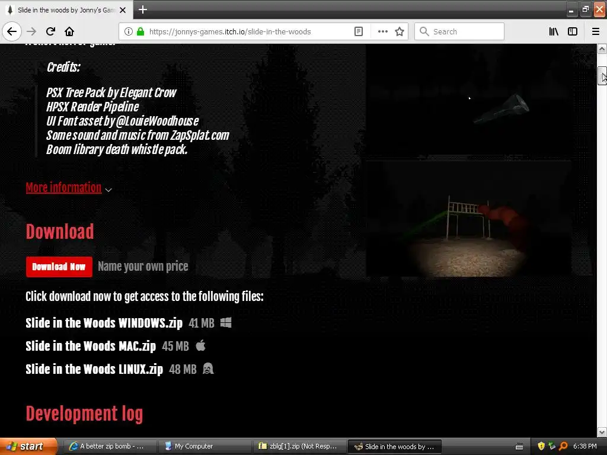Click Slide in the Woods LINUX.zip
Screen dimensions: 607x455
(94, 369)
